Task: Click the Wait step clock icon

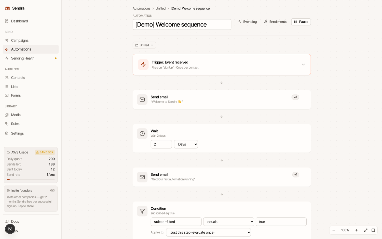Action: coord(142,133)
